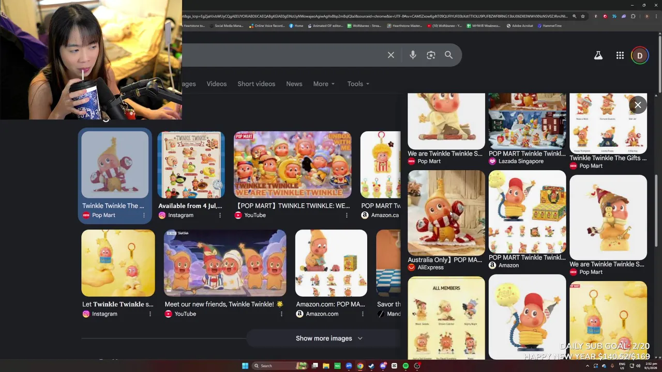Viewport: 662px width, 372px height.
Task: Open 'Online Voice Record...' bookmark
Action: (267, 25)
